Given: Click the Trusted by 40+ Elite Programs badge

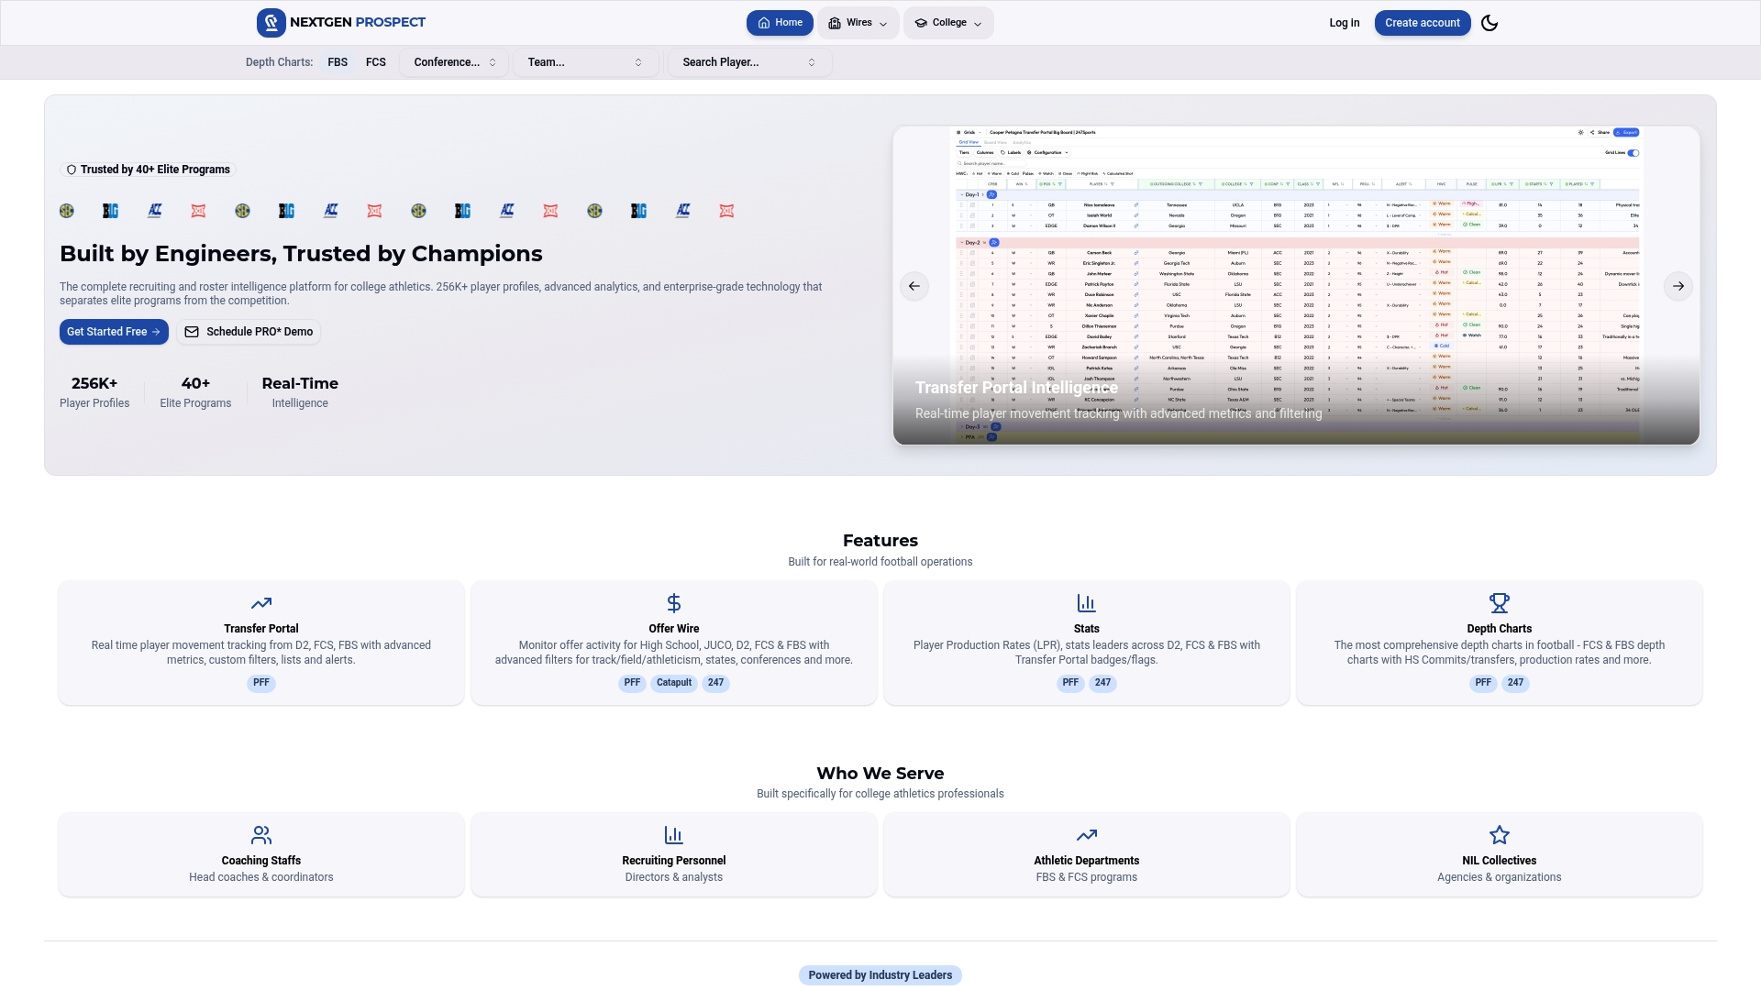Looking at the screenshot, I should click(x=149, y=170).
